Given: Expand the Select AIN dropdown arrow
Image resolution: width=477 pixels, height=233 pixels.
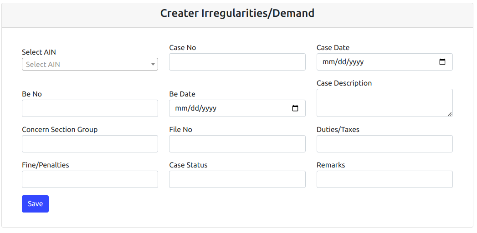Looking at the screenshot, I should (153, 65).
